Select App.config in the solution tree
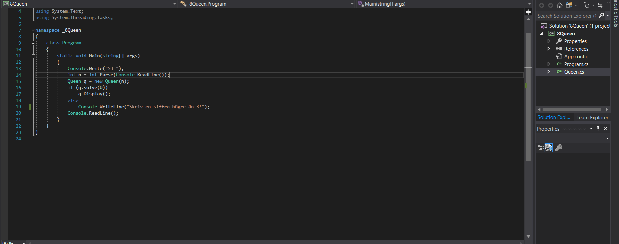 click(x=576, y=57)
